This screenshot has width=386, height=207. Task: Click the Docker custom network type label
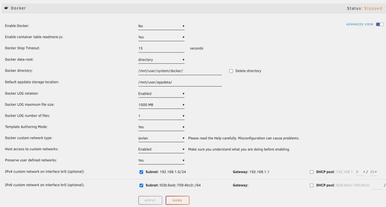[29, 138]
